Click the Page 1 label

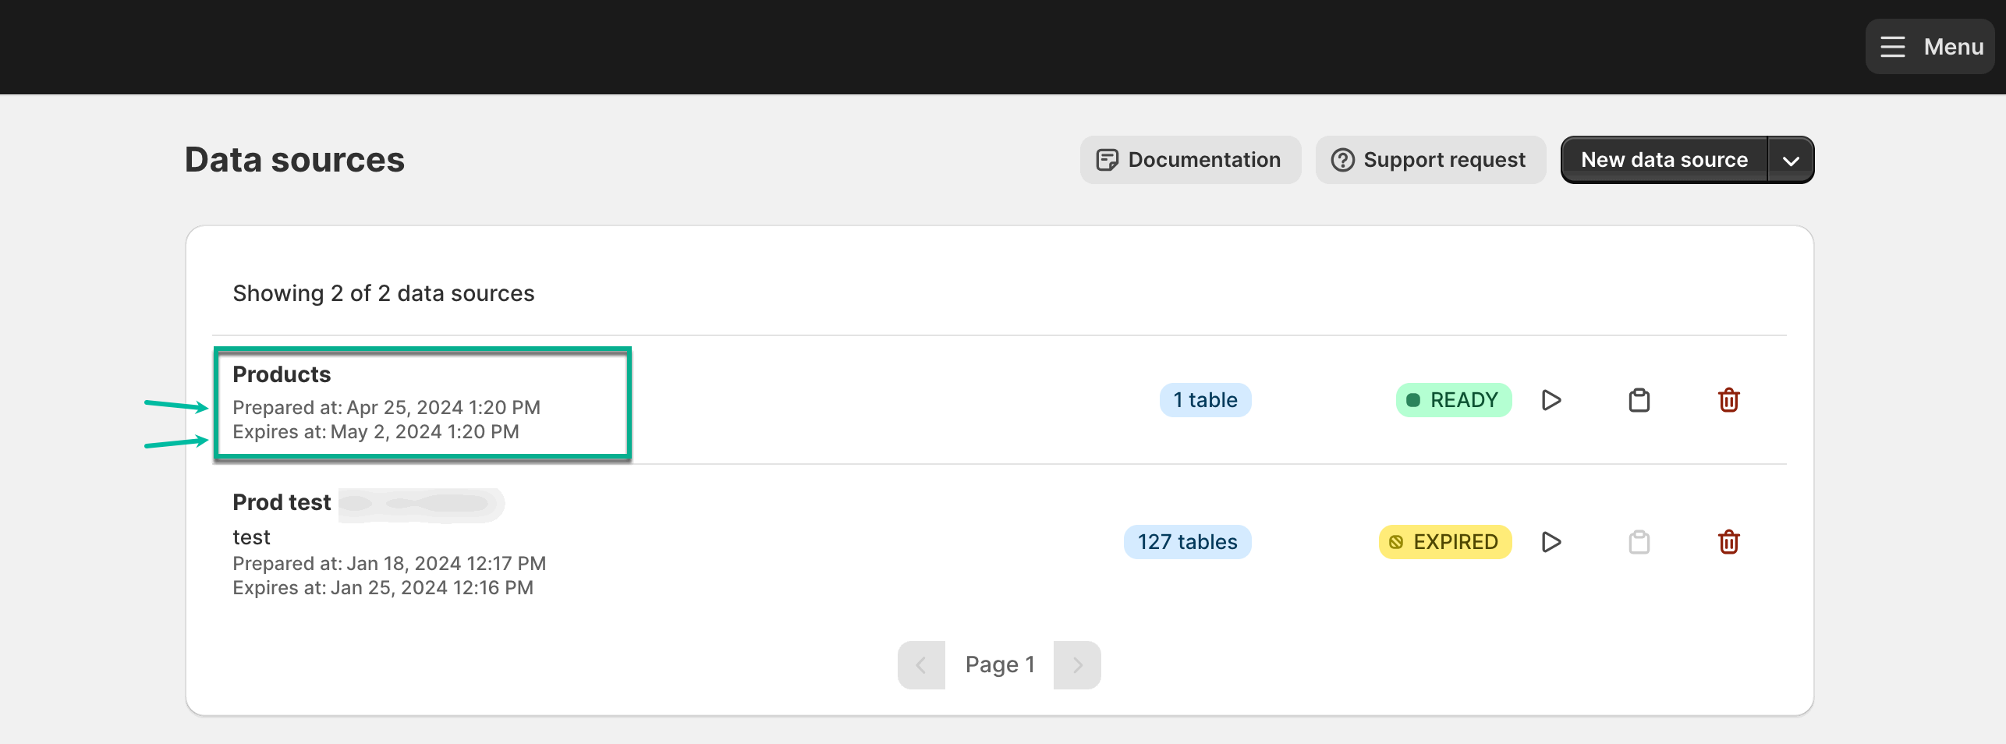click(x=999, y=664)
